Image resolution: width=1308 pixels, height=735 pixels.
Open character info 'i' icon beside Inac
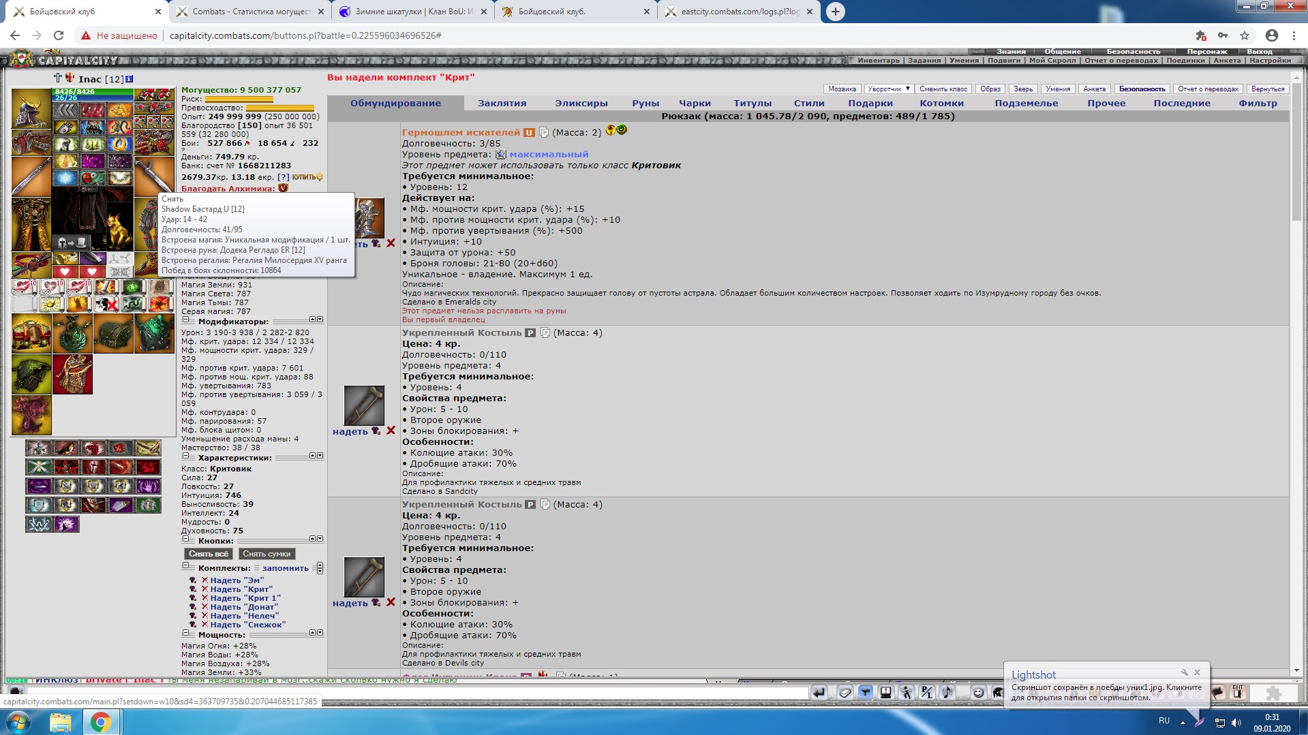[130, 79]
